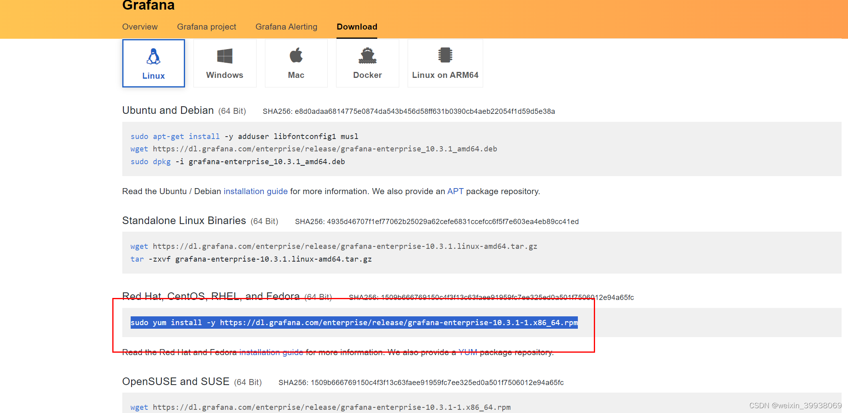The height and width of the screenshot is (413, 848).
Task: Click the OpenSUSE wget x86_64.rpm line
Action: click(320, 407)
